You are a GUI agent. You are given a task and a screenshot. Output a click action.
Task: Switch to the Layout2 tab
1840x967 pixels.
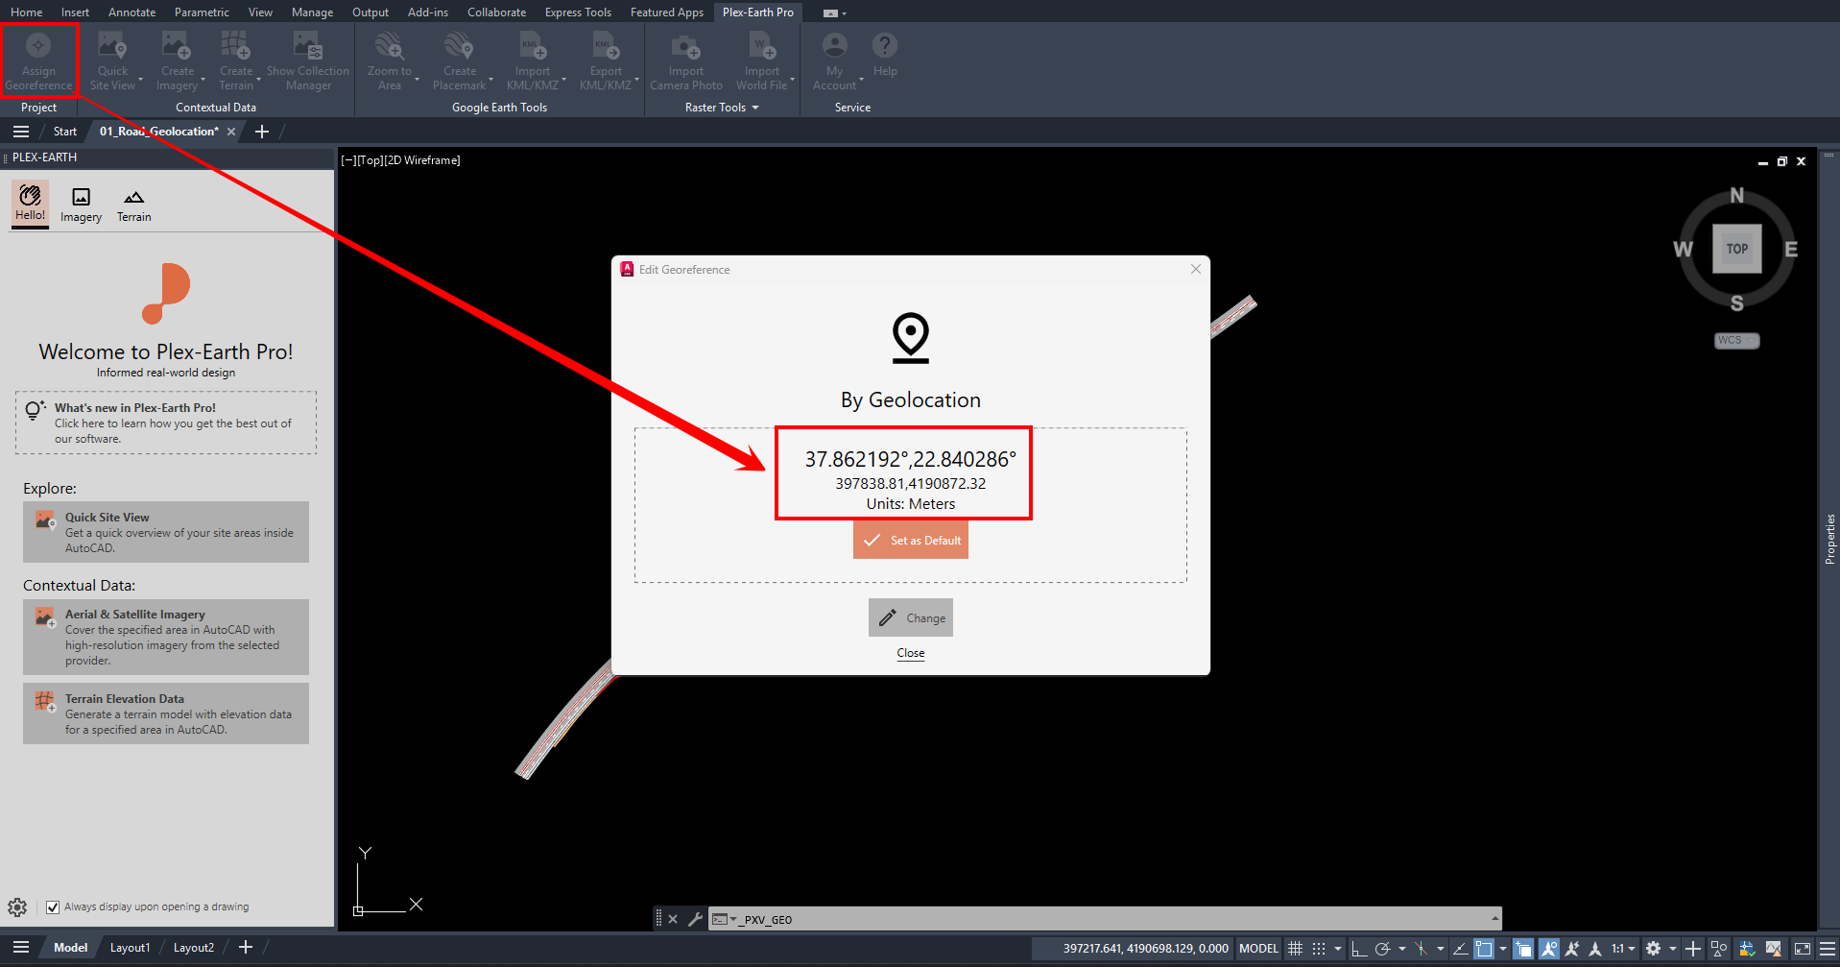(x=193, y=948)
